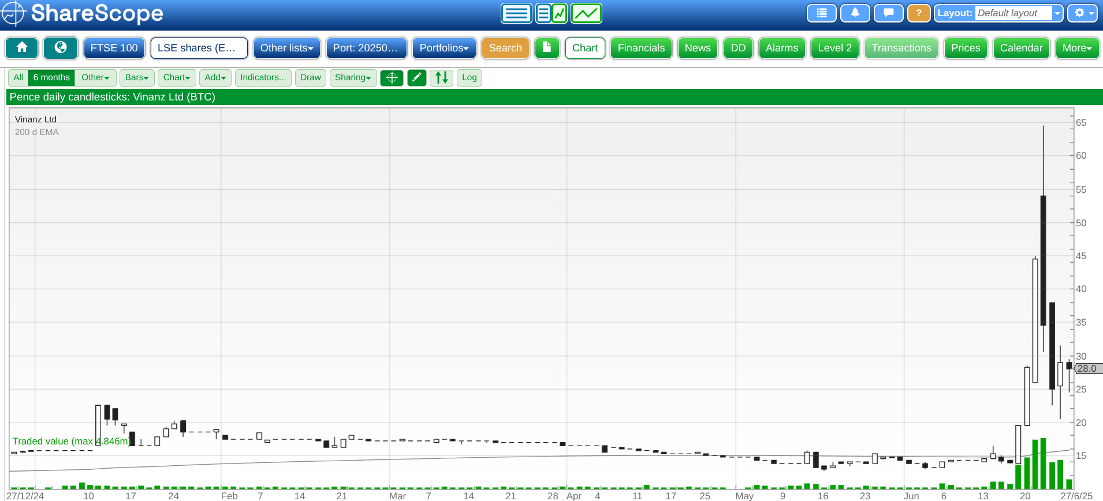Click the ShareScope logo icon
Screen dimensions: 1103x501
[13, 13]
